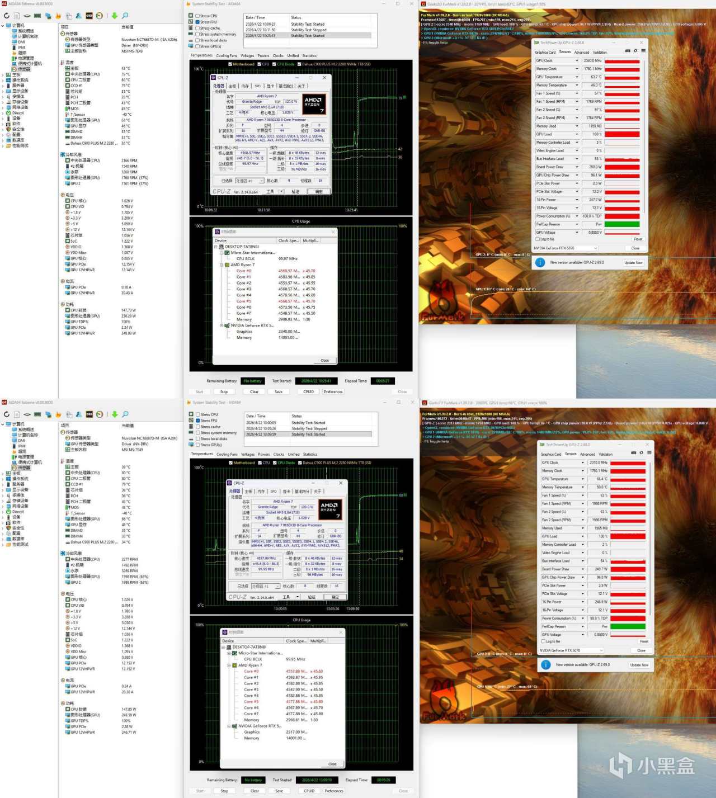716x798 pixels.
Task: Switch to Voltages tab in upper Stability Test
Action: [x=247, y=56]
